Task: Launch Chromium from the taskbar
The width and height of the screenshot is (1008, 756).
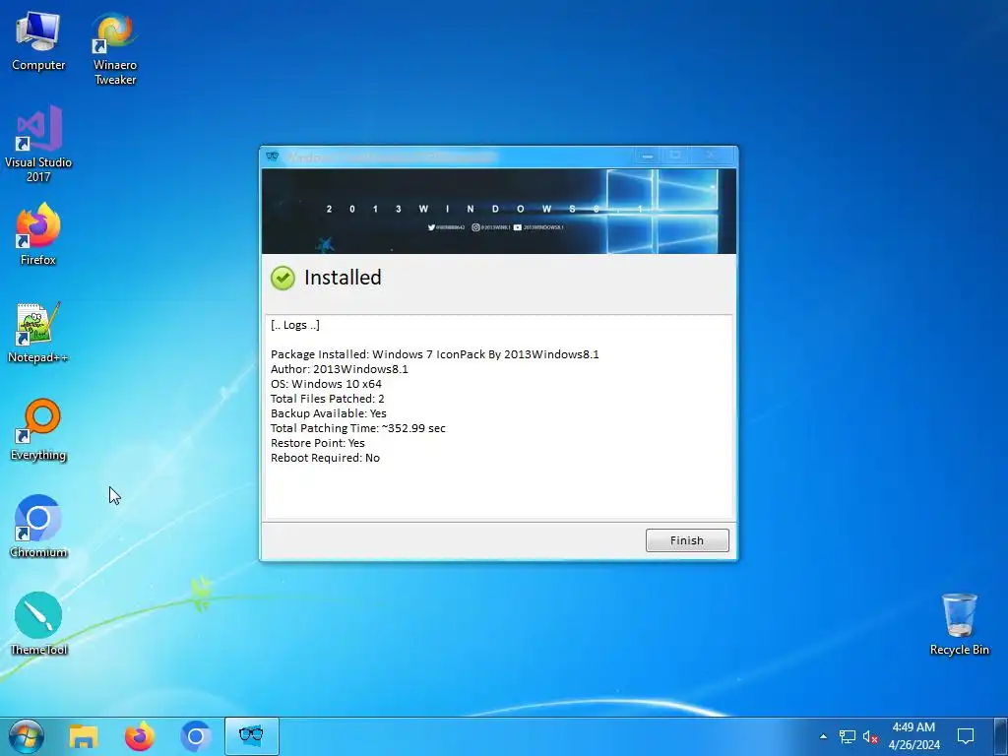Action: [x=196, y=736]
